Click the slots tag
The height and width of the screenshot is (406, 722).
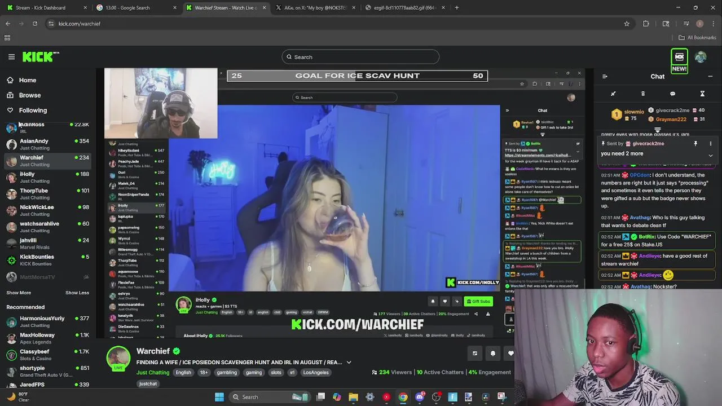pyautogui.click(x=276, y=373)
